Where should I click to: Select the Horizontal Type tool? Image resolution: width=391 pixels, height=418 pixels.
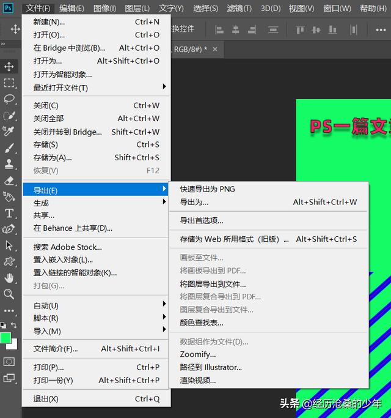pyautogui.click(x=9, y=213)
